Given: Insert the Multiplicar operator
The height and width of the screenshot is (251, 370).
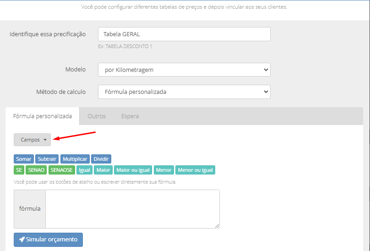Looking at the screenshot, I should click(75, 159).
